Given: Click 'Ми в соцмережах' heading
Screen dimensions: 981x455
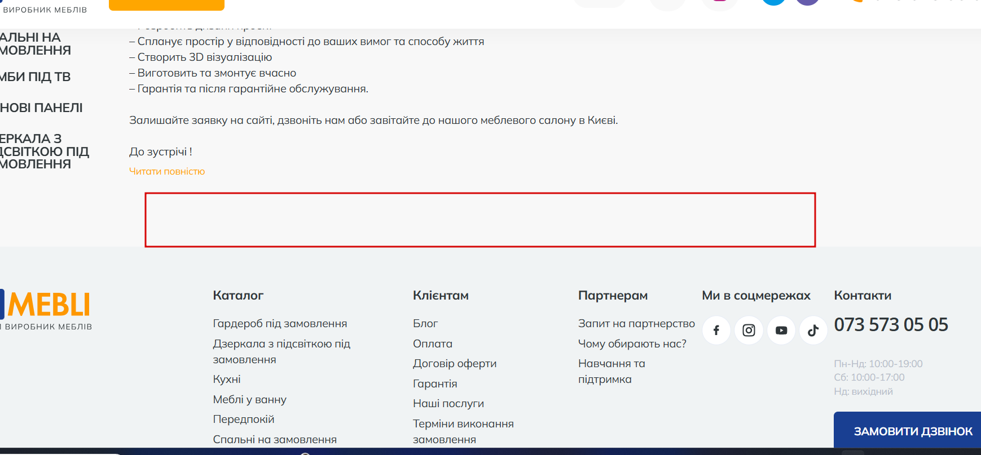Looking at the screenshot, I should point(756,296).
